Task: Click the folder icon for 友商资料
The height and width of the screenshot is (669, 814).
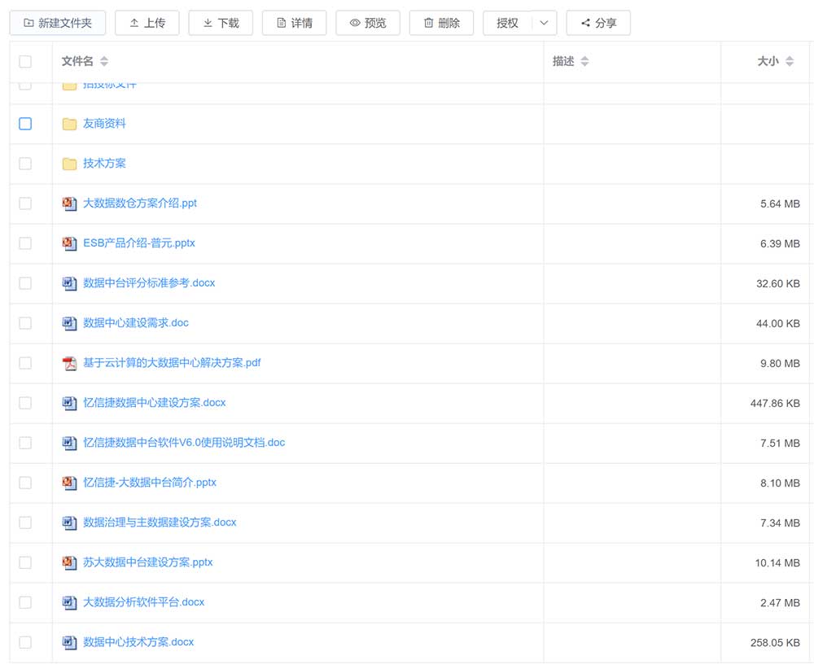Action: coord(70,124)
